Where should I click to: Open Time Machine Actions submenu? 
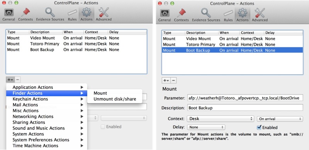pos(47,146)
